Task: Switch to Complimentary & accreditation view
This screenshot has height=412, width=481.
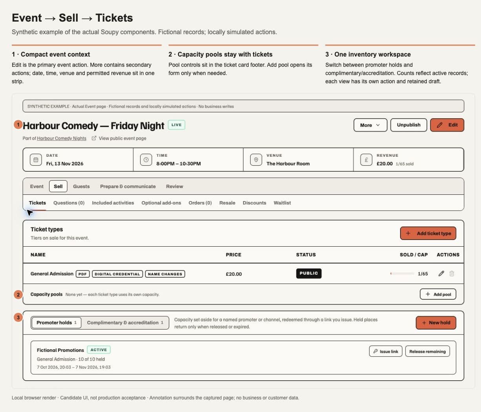Action: tap(125, 322)
